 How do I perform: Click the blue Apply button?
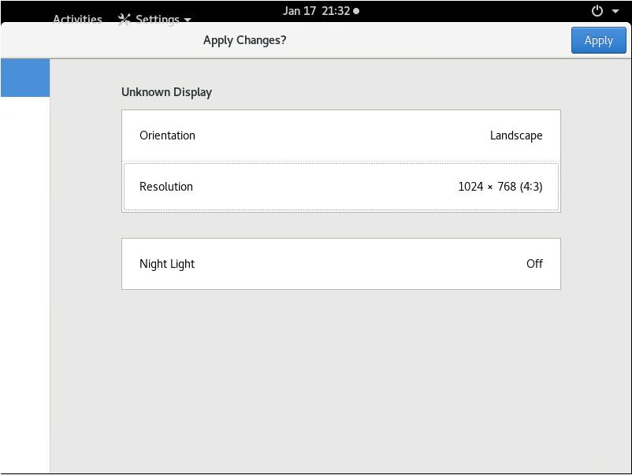tap(599, 40)
